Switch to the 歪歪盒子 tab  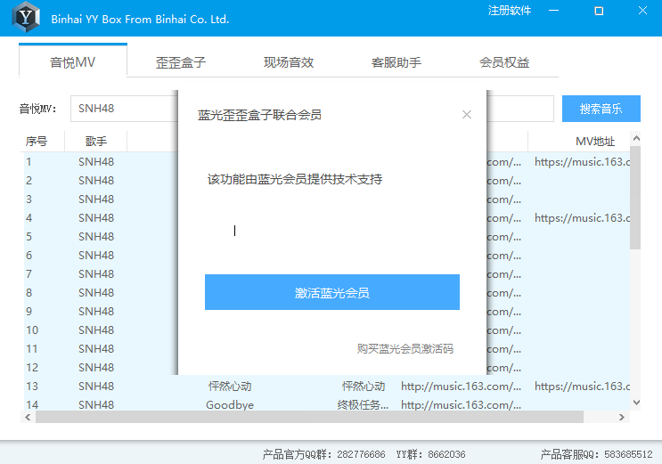click(181, 62)
